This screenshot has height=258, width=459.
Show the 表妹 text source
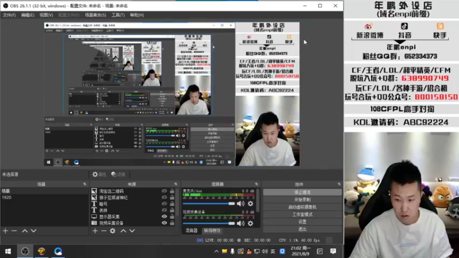164,210
